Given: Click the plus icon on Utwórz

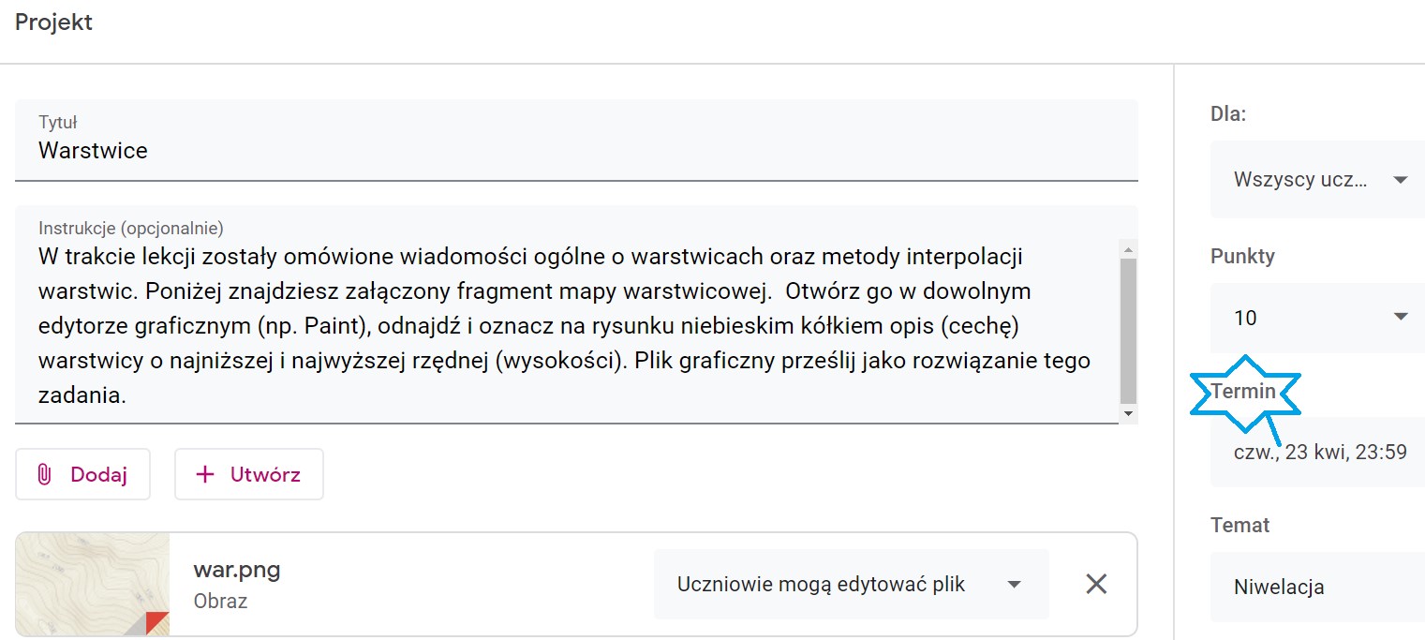Looking at the screenshot, I should tap(204, 474).
